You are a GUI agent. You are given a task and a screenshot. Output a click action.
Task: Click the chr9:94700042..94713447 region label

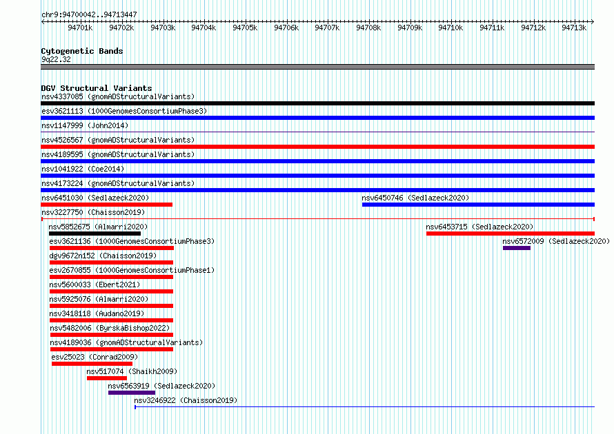[x=89, y=15]
